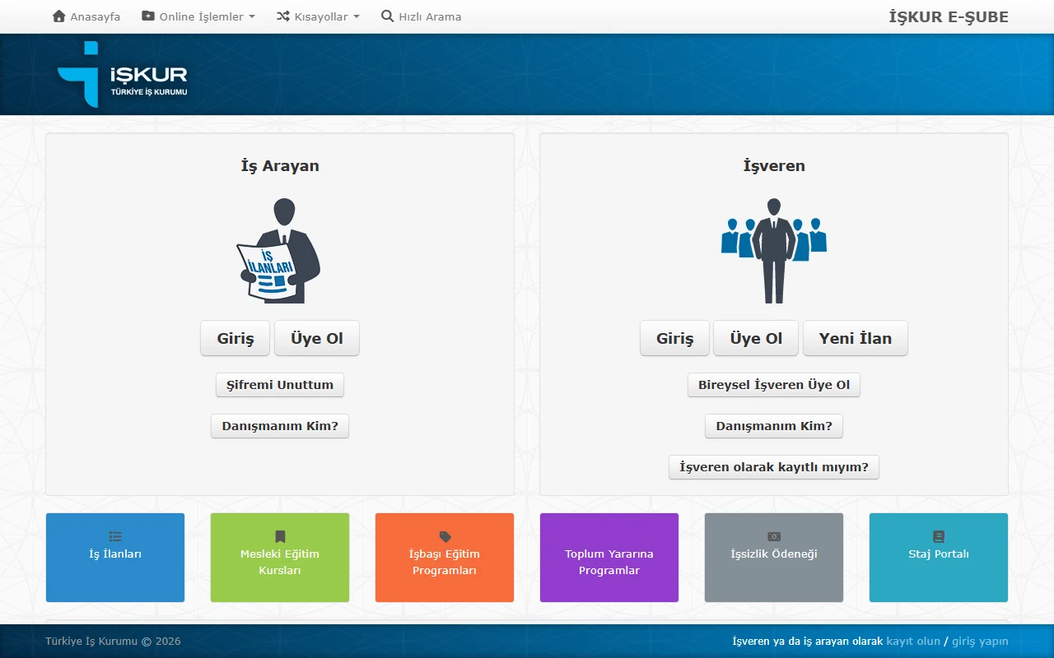Open the Toplum Yararına Programlar tile
Screen dimensions: 1054x658
click(x=609, y=558)
